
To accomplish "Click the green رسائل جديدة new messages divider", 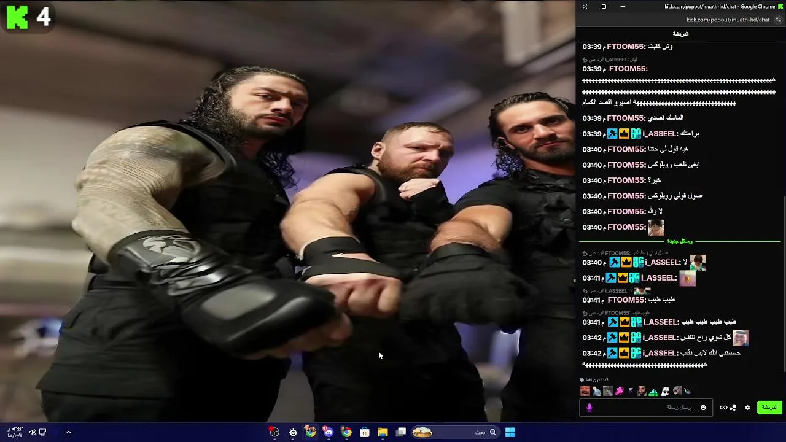I will tap(680, 241).
